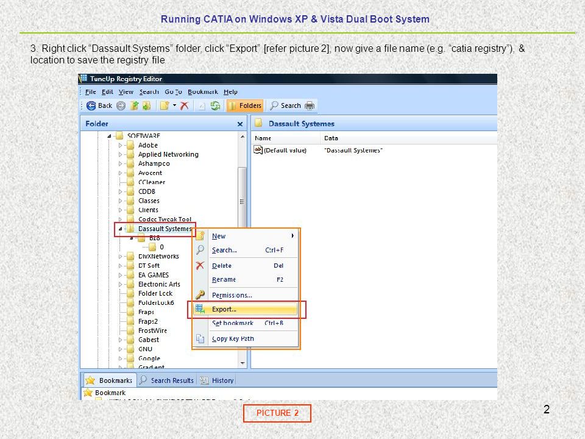Click the Name column header
Viewport: 585px width, 439px height.
(x=286, y=138)
